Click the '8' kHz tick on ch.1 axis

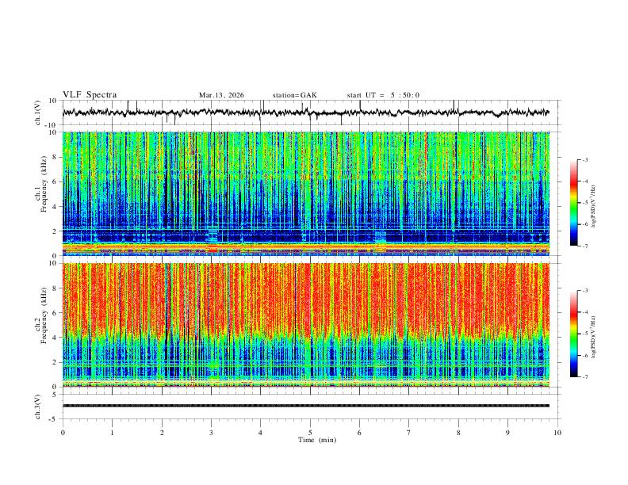[56, 157]
